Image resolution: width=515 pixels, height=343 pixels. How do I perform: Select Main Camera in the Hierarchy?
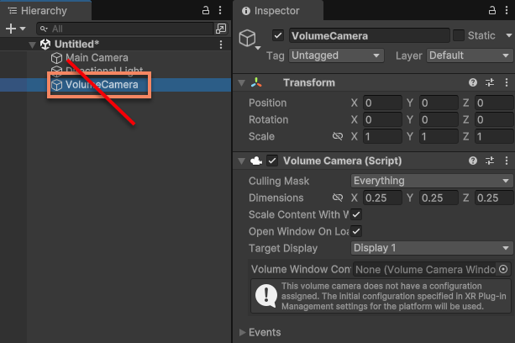pyautogui.click(x=97, y=57)
